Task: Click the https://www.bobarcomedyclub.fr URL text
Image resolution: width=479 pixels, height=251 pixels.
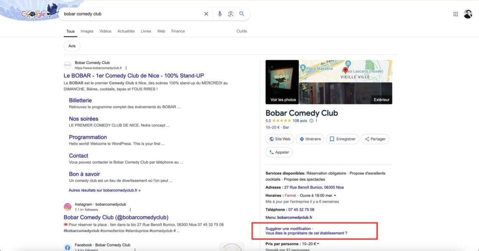Action: 98,68
